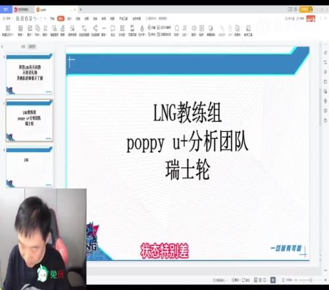
Task: Switch to the Transitions (切换) ribbon tab
Action: (x=78, y=18)
